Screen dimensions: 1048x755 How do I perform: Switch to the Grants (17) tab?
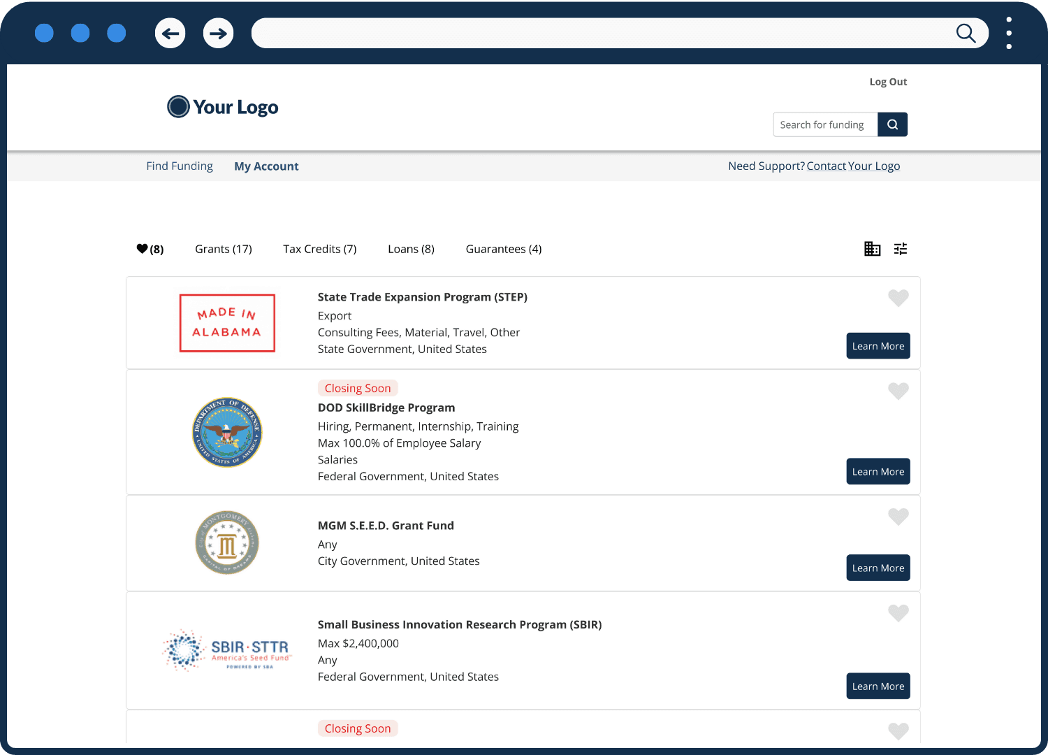223,249
